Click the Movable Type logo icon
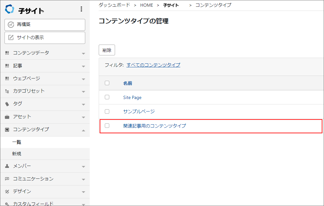The image size is (324, 206). point(10,9)
